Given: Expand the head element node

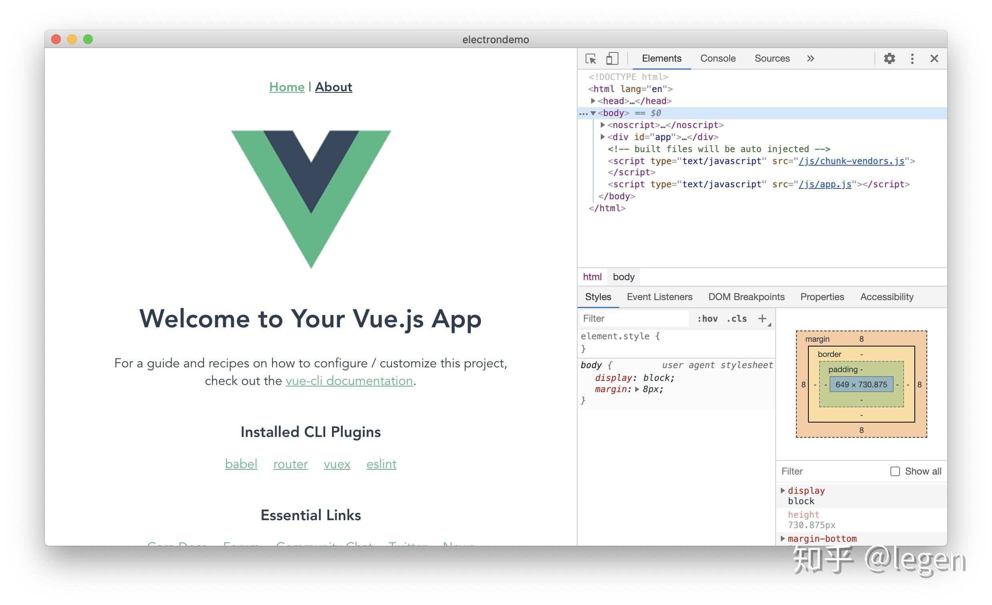Looking at the screenshot, I should click(593, 101).
